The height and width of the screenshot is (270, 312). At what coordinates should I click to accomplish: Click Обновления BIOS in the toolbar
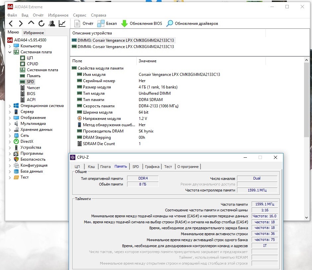(141, 24)
